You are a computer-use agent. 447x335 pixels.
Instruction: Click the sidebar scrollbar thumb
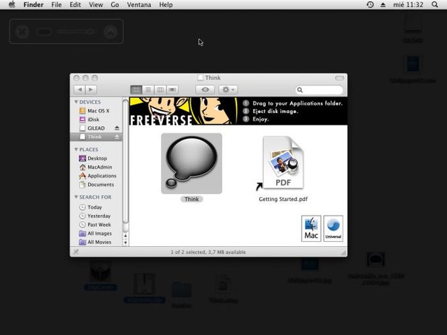[x=126, y=161]
